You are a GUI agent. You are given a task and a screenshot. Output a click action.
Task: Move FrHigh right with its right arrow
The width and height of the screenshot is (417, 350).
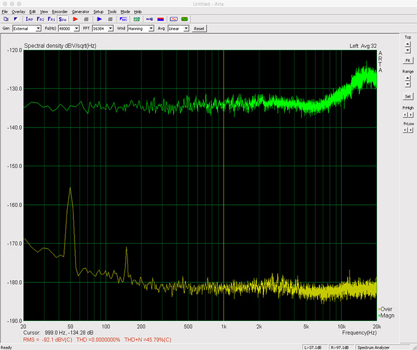(411, 115)
